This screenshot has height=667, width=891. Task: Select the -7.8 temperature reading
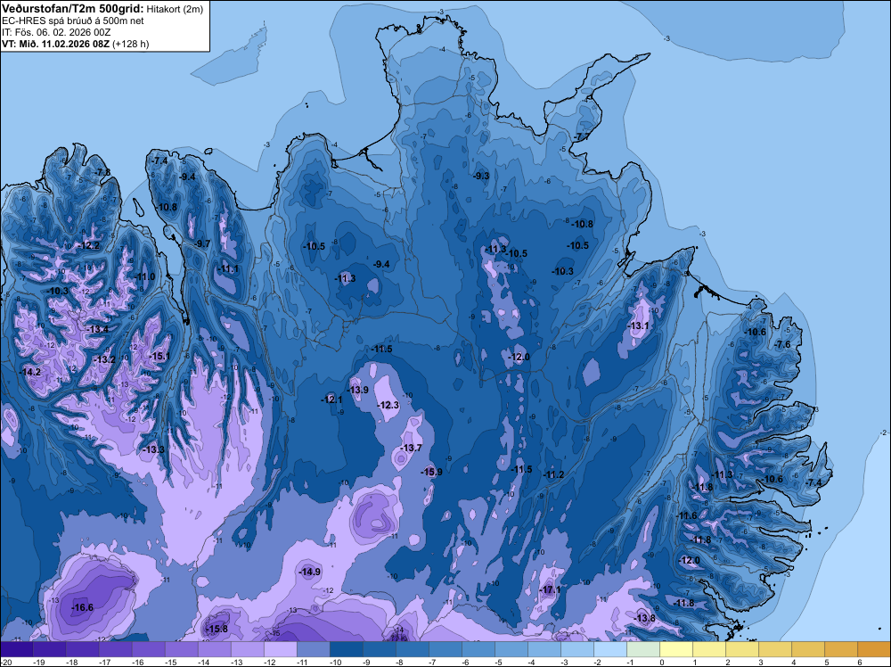[102, 172]
